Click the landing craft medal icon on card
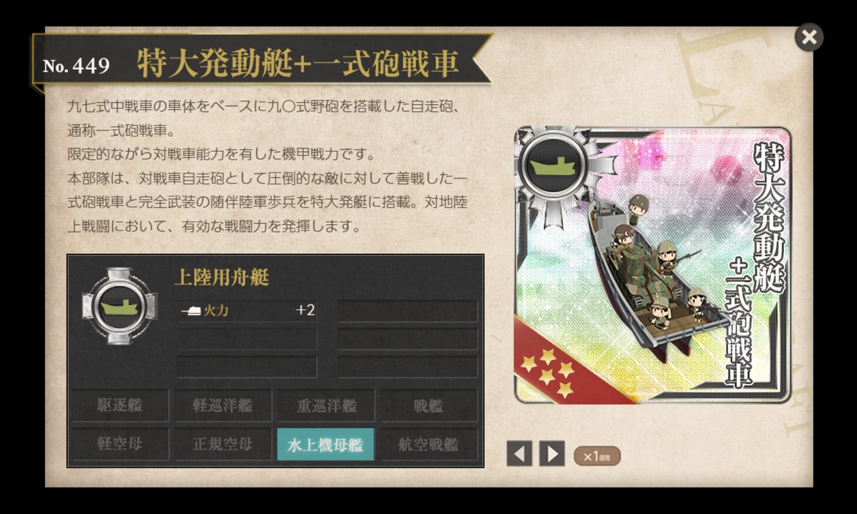This screenshot has width=857, height=514. click(x=553, y=165)
